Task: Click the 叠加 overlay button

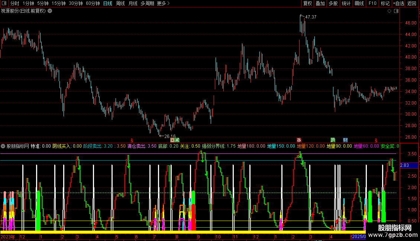Action: pos(320,3)
